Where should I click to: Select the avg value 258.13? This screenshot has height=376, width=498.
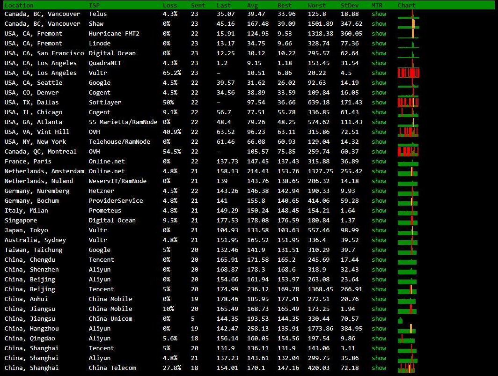[258, 329]
